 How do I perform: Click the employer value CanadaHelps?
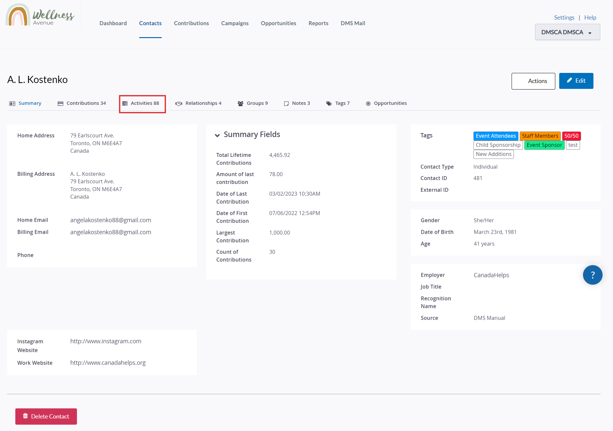[491, 275]
